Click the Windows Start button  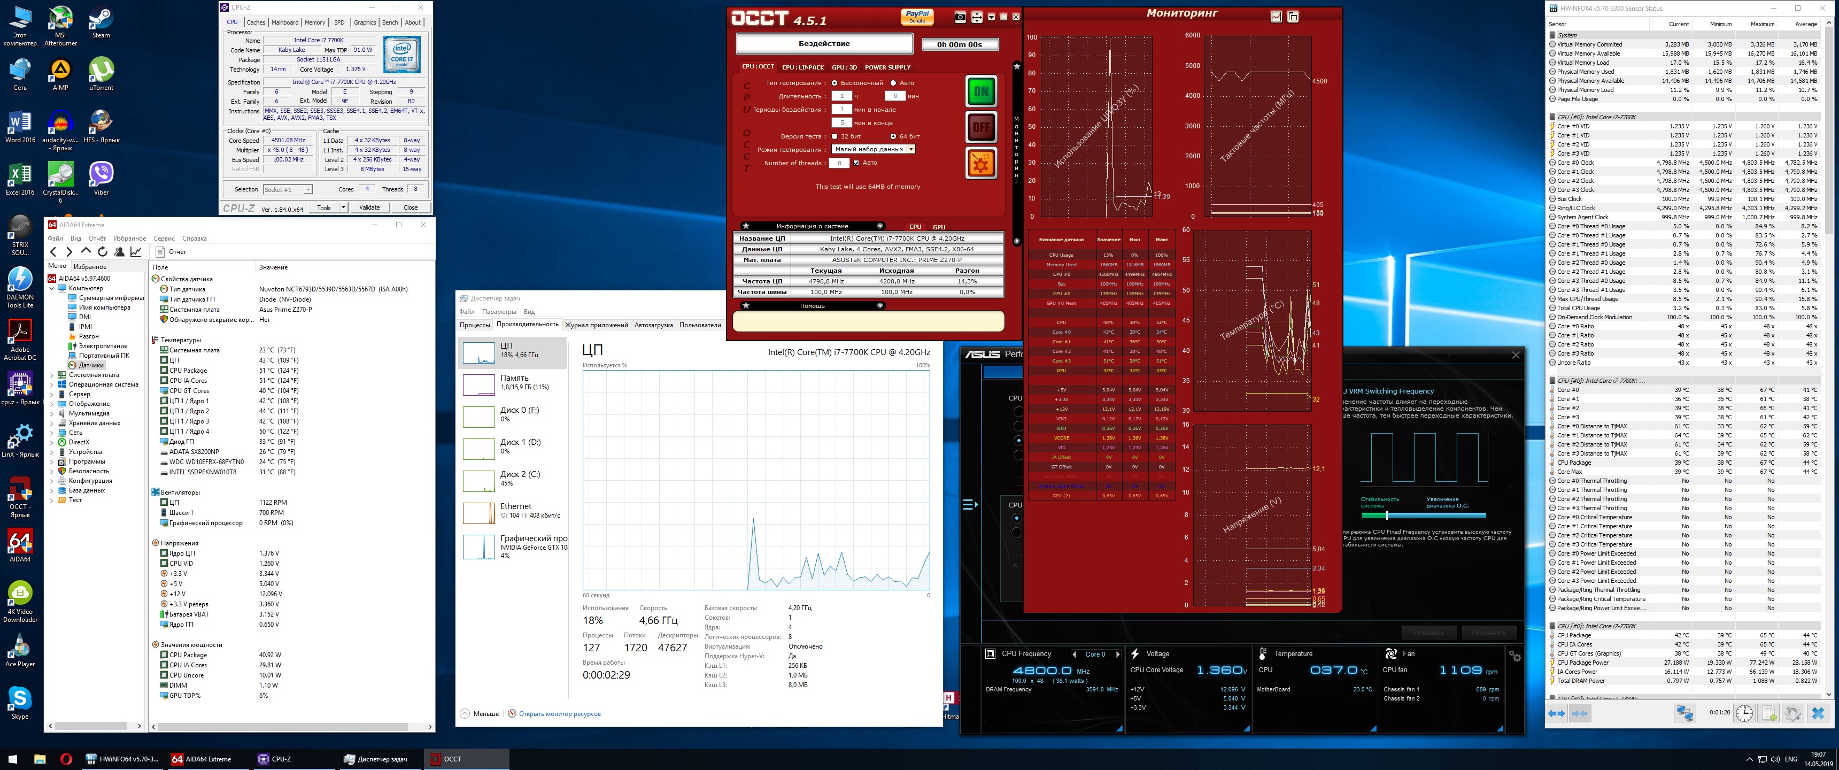point(12,759)
